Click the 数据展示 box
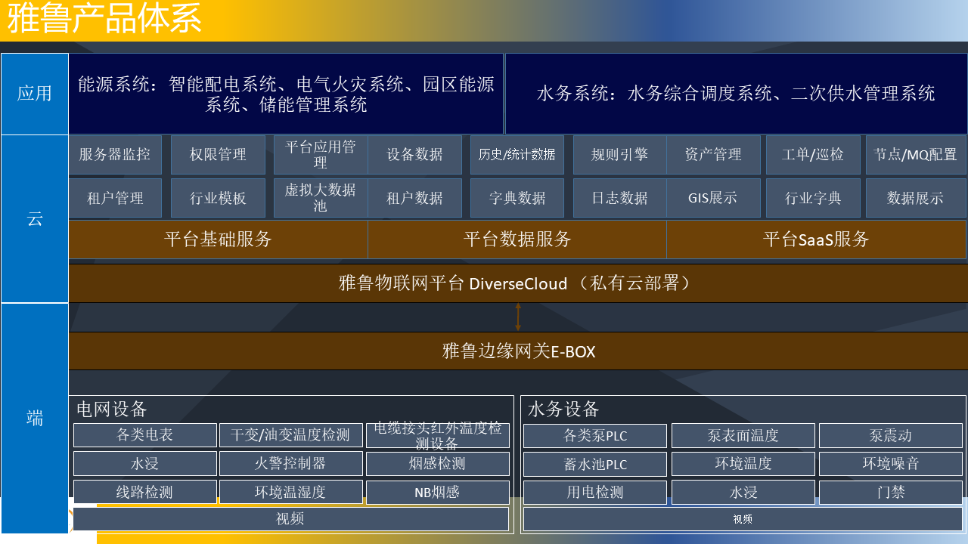 (x=916, y=198)
